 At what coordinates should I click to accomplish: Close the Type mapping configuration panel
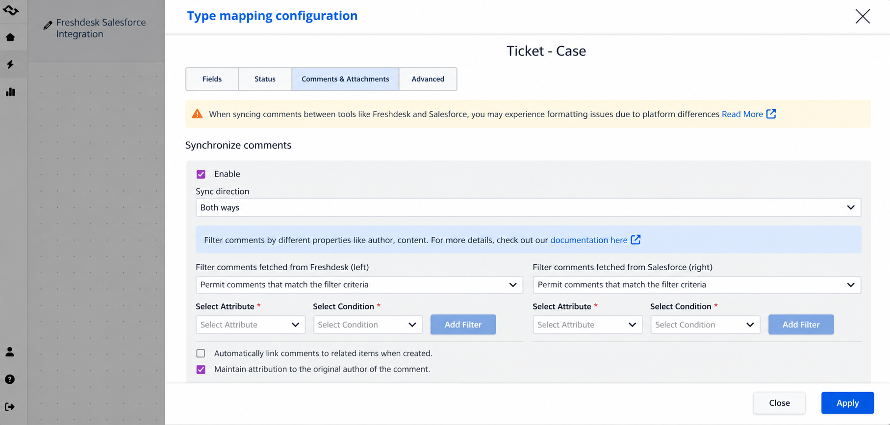point(863,16)
